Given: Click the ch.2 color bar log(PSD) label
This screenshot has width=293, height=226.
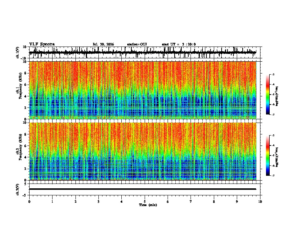Looking at the screenshot, I should pyautogui.click(x=277, y=157).
